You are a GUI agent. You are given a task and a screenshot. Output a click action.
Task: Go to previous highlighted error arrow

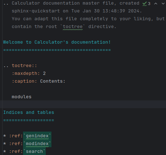point(156,4)
